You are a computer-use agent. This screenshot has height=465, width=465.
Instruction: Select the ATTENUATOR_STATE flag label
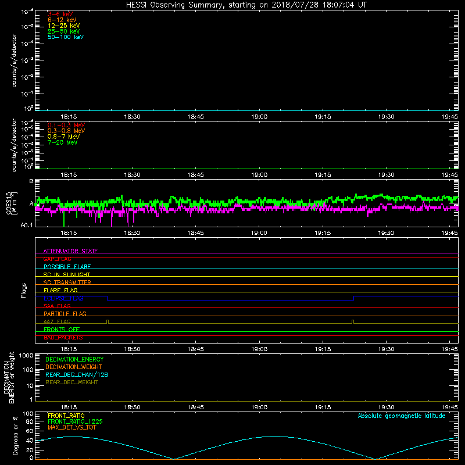[70, 251]
